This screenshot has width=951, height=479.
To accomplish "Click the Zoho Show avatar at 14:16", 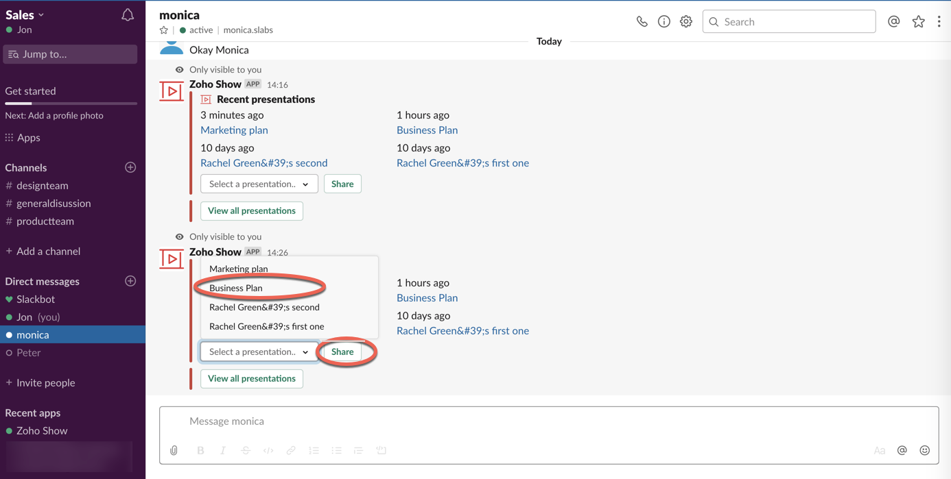I will coord(172,91).
